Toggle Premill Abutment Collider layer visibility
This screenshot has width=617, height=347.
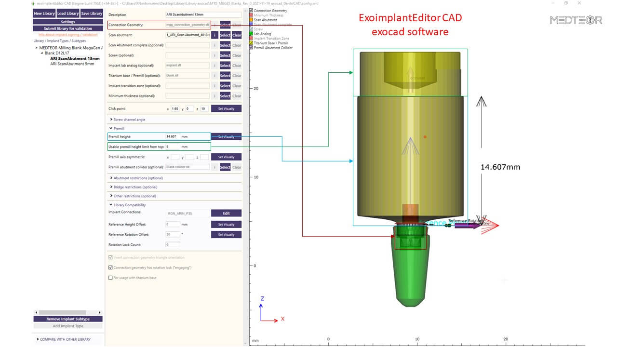[x=251, y=48]
